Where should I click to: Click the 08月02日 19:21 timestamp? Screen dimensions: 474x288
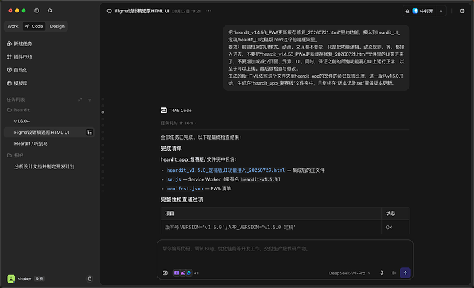[186, 11]
